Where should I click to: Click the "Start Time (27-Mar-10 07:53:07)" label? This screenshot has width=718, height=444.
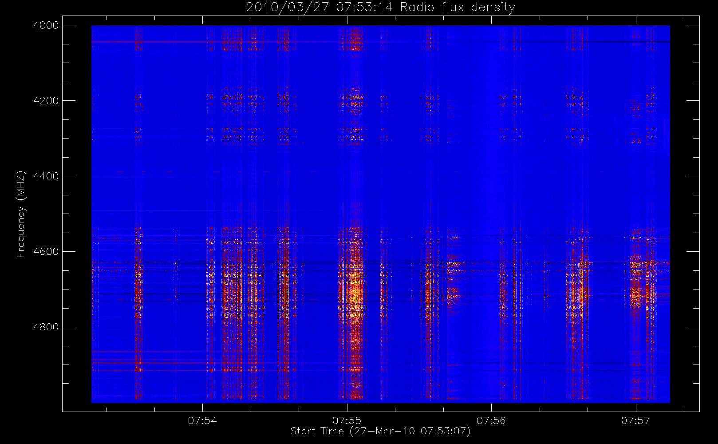pos(380,431)
